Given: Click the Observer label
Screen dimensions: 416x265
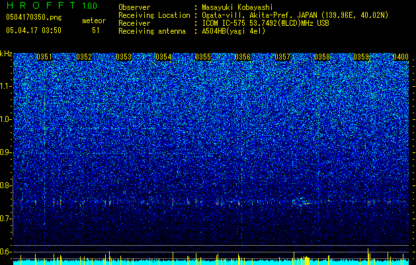Looking at the screenshot, I should pos(134,7).
